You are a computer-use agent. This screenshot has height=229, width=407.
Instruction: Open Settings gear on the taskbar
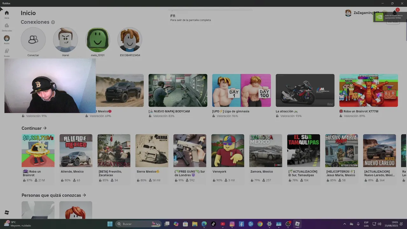269,224
